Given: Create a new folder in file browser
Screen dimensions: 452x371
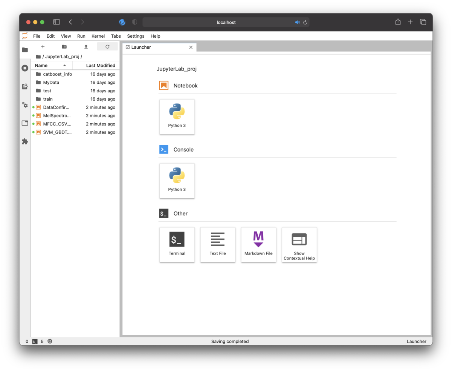Looking at the screenshot, I should coord(64,47).
